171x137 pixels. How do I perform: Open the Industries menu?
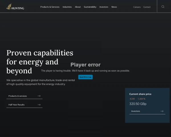(x=67, y=7)
